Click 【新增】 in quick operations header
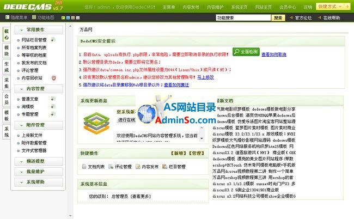Viewport: 354px width, 219px height. pyautogui.click(x=179, y=153)
